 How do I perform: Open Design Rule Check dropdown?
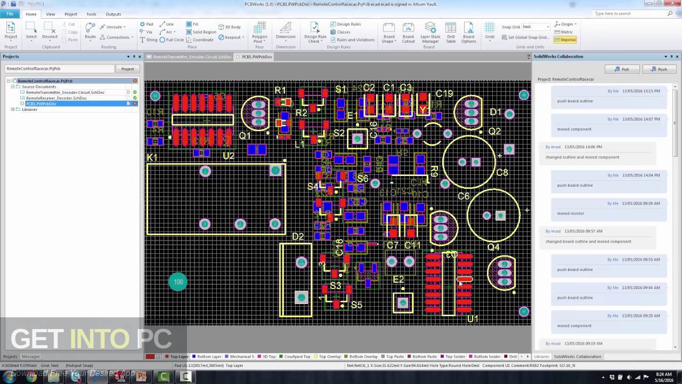click(x=315, y=33)
